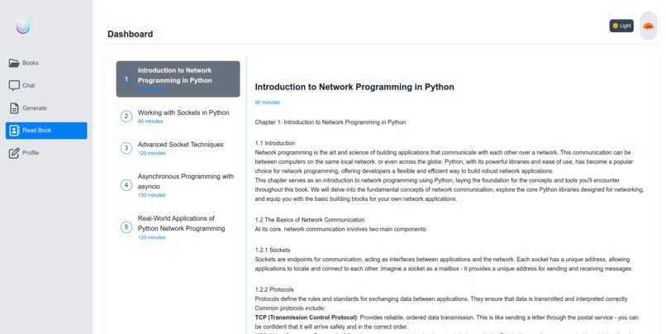Click the line Chapter 1: Introduction to Network Programming
The height and width of the screenshot is (334, 666).
[330, 122]
